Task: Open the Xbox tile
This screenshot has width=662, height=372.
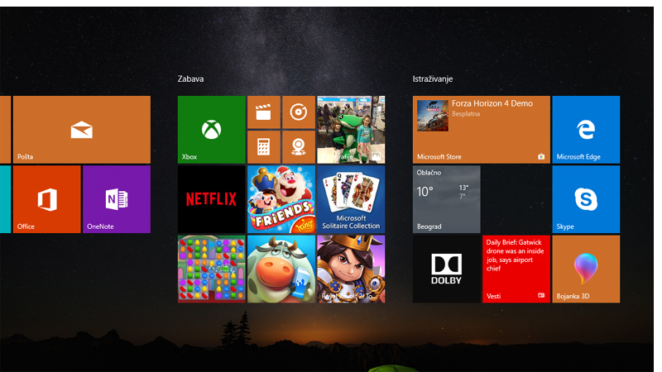Action: tap(211, 129)
